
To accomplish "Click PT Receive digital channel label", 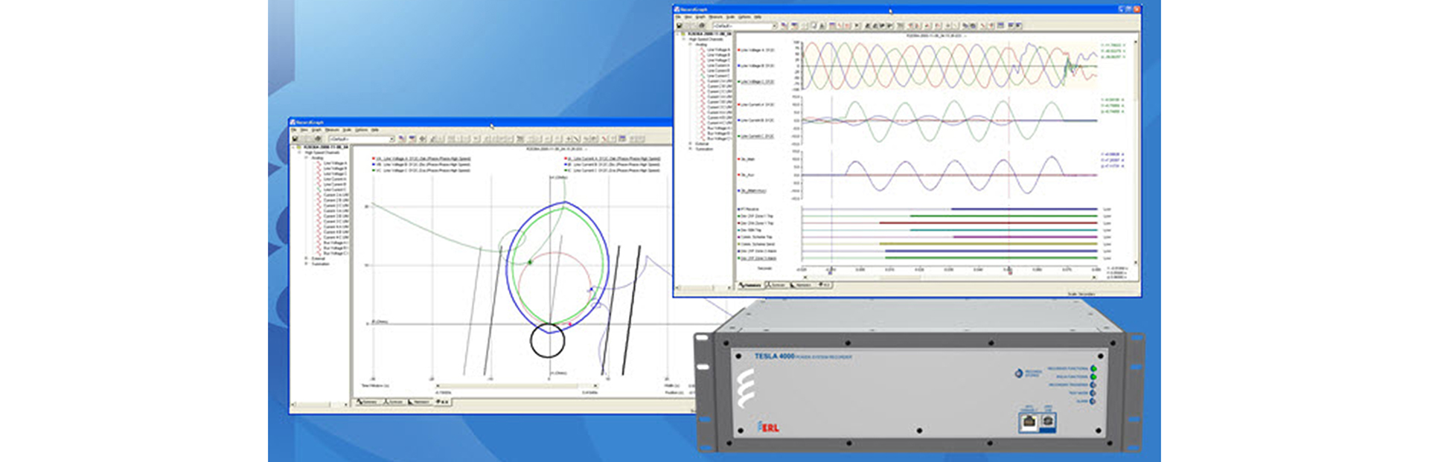I will click(749, 209).
